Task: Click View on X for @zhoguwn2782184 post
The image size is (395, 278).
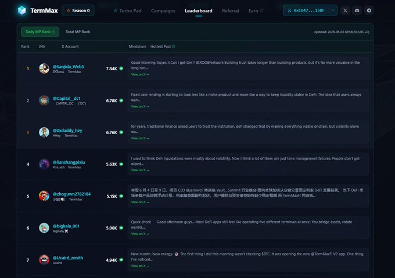Action: point(140,202)
